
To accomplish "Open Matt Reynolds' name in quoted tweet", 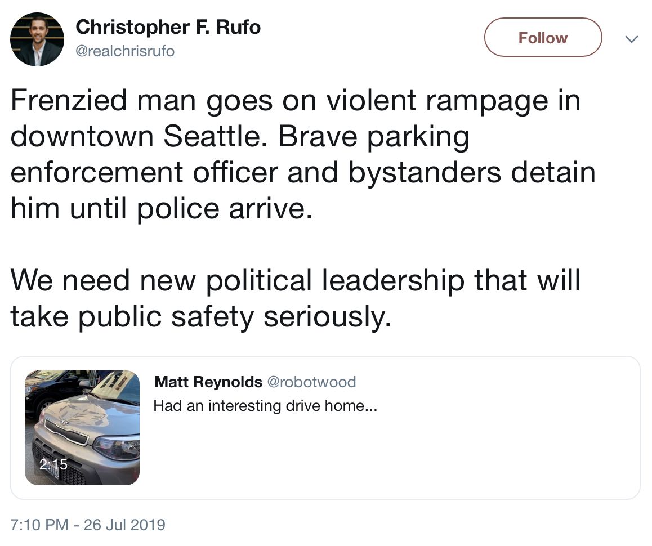I will pos(208,382).
